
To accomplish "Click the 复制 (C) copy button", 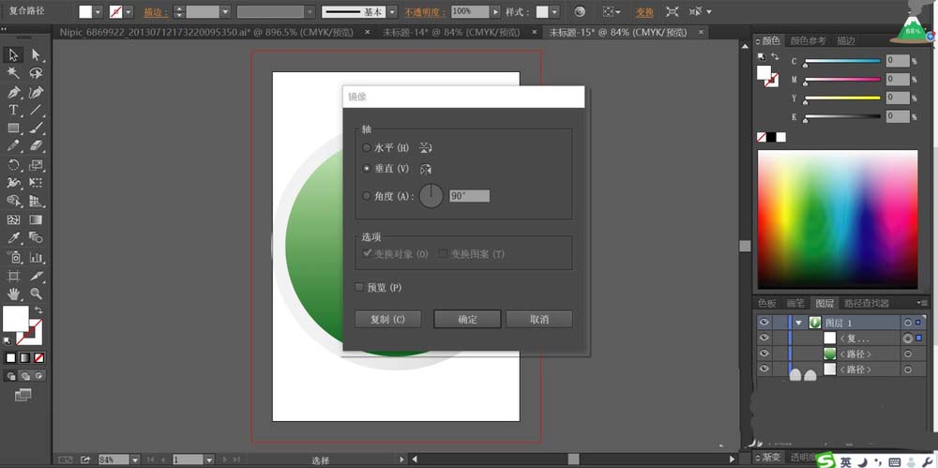I will (387, 320).
